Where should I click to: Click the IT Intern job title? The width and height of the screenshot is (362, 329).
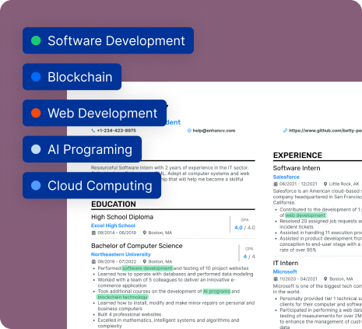click(x=286, y=263)
